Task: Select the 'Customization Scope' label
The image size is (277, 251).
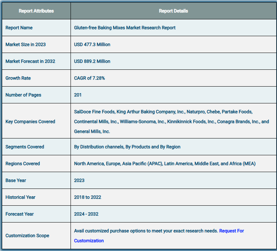Action: 27,236
